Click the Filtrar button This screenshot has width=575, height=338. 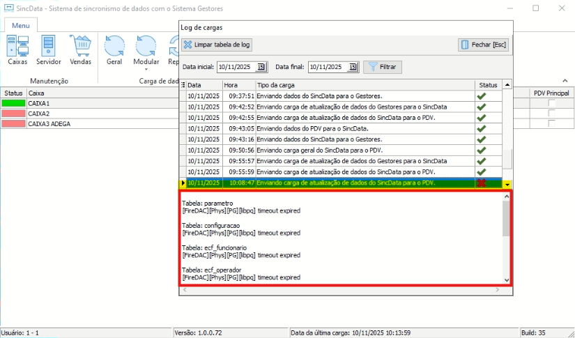(383, 67)
